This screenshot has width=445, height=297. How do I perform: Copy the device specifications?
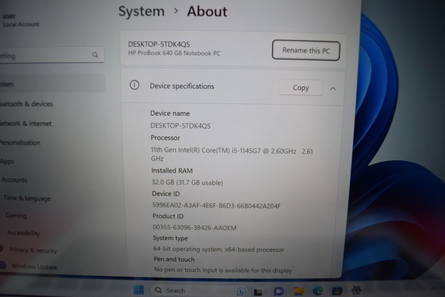[300, 88]
